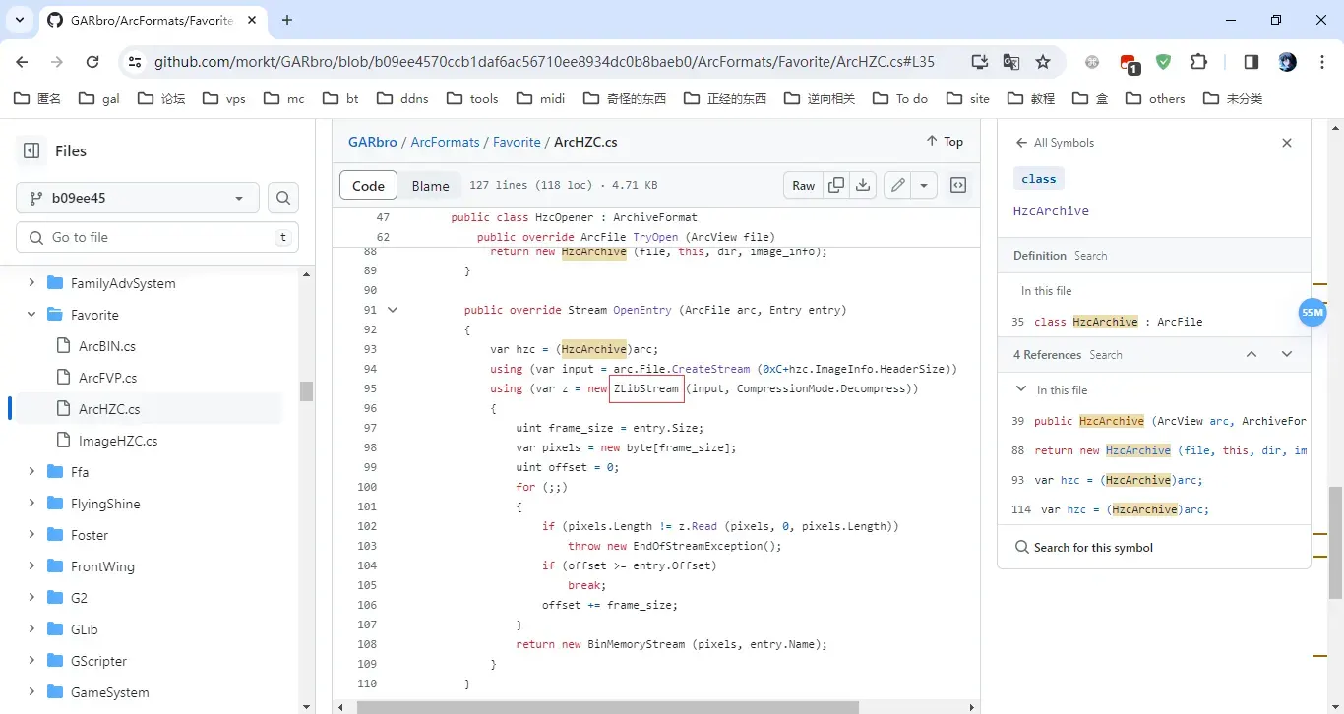Open the GScripter folder

pyautogui.click(x=98, y=661)
